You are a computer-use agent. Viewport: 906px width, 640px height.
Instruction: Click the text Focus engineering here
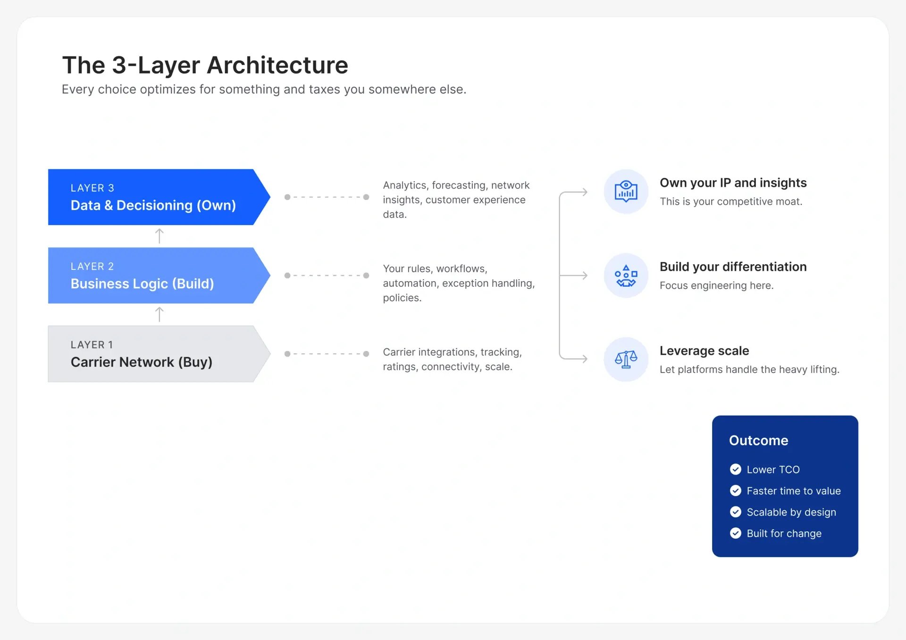point(716,285)
